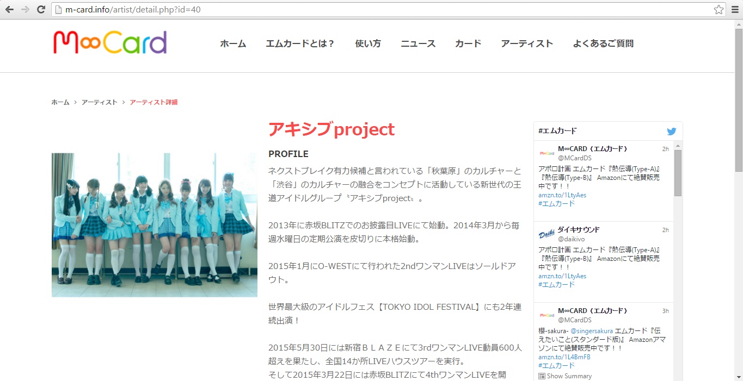This screenshot has width=743, height=381.
Task: Click the PROFILE heading
Action: (288, 154)
